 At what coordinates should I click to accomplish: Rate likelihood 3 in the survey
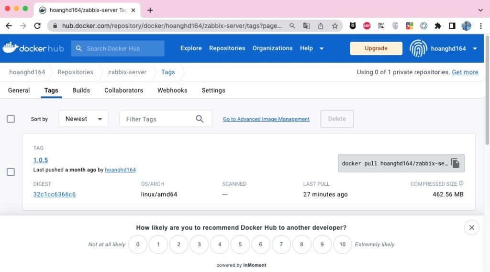[199, 245]
